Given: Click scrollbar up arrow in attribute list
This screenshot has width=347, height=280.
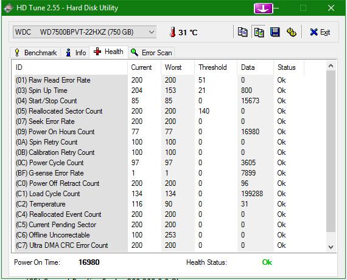Looking at the screenshot, I should tap(331, 66).
